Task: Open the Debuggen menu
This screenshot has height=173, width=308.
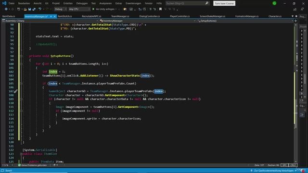Action: coord(82,3)
